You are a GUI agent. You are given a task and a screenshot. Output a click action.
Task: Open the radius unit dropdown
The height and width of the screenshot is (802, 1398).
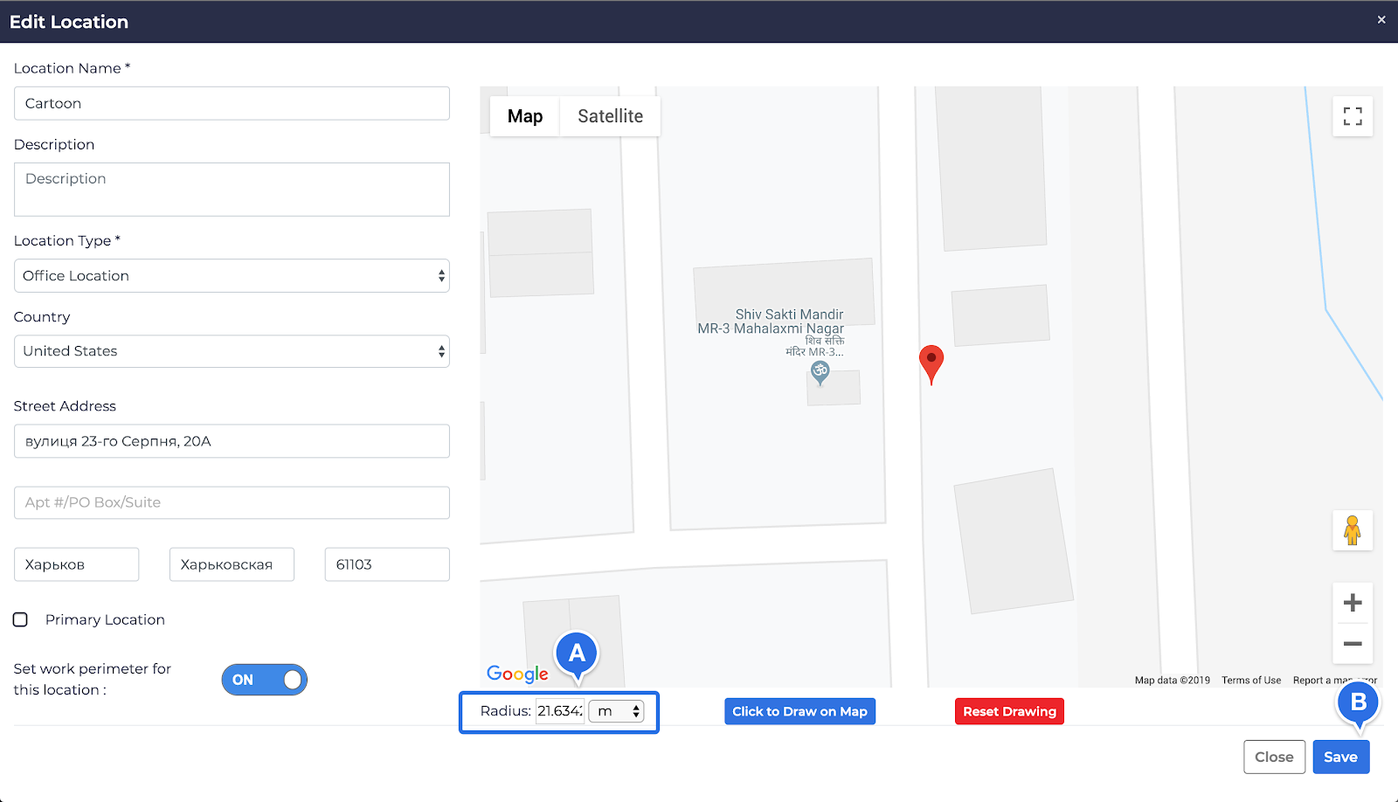[617, 711]
